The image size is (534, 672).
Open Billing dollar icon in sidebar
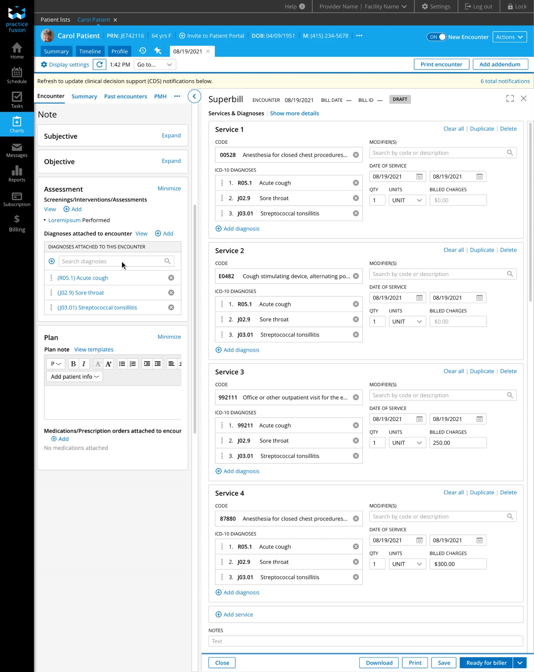(17, 223)
